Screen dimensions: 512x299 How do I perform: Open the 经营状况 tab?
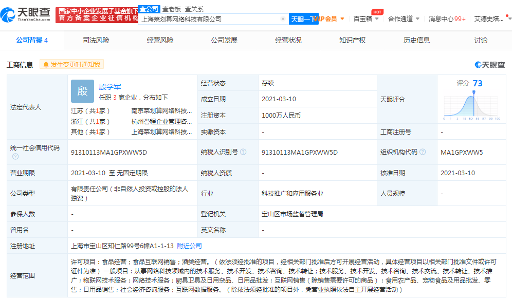click(288, 40)
